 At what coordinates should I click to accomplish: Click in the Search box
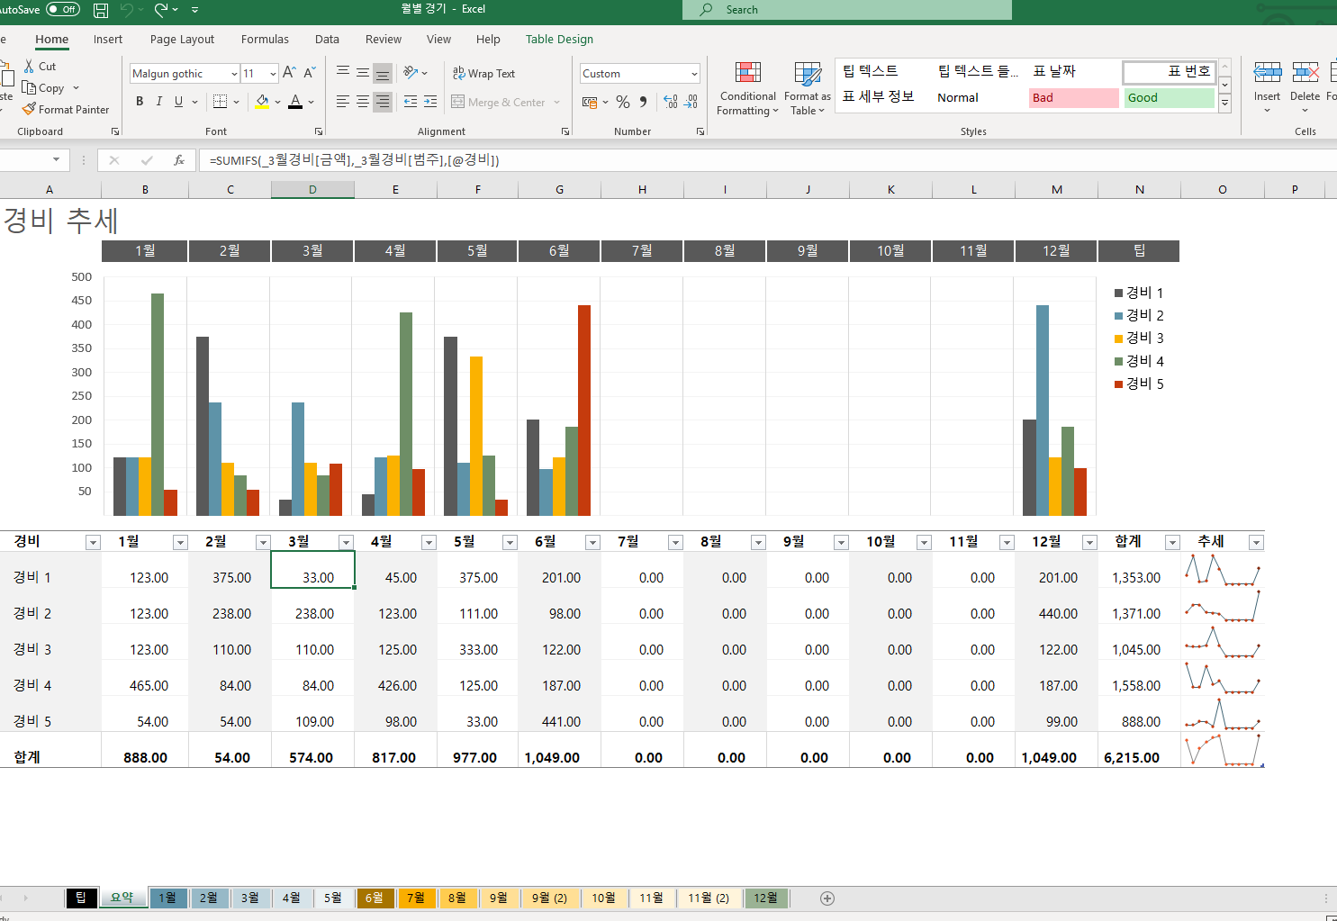tap(847, 10)
